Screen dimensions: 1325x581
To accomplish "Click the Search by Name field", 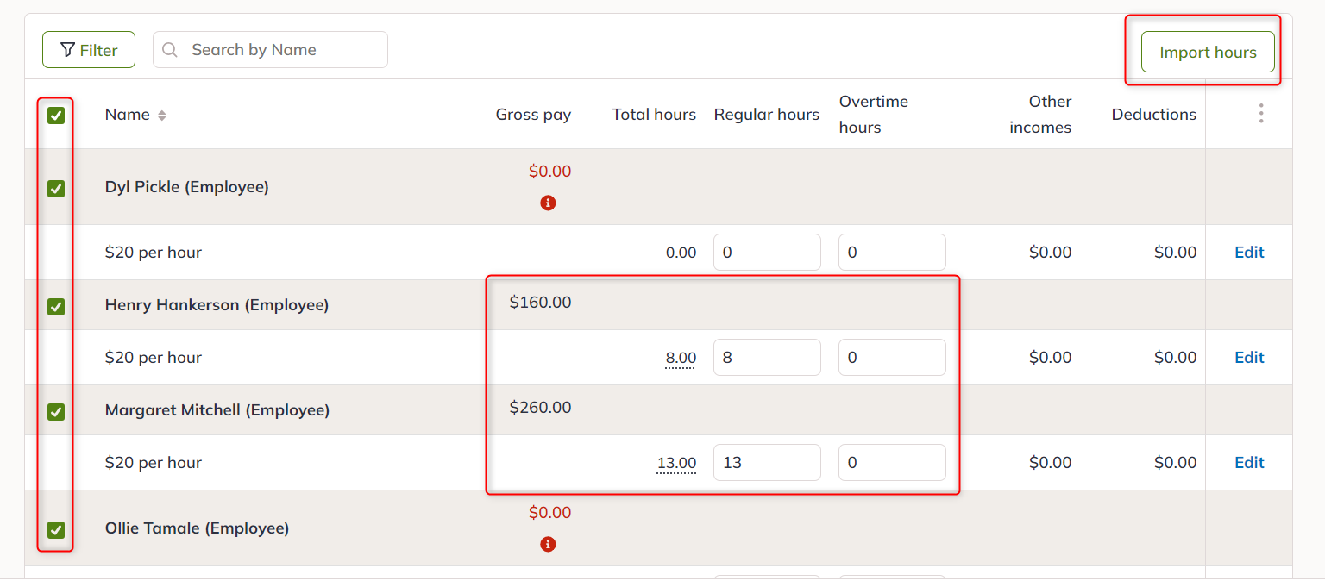I will click(270, 50).
